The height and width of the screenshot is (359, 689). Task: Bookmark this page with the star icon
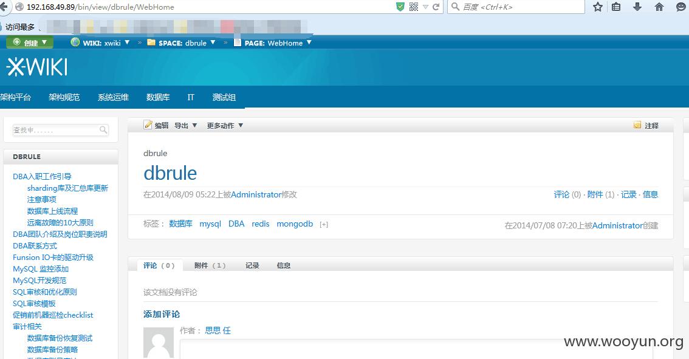point(598,7)
